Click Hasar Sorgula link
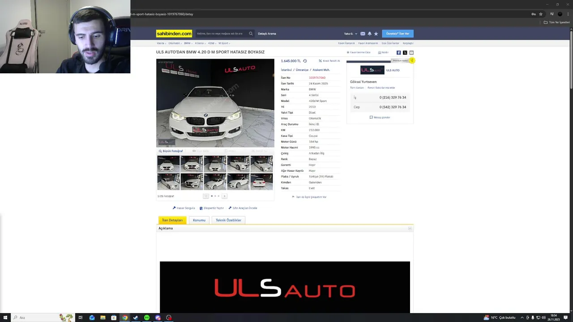This screenshot has width=573, height=322. coord(184,208)
